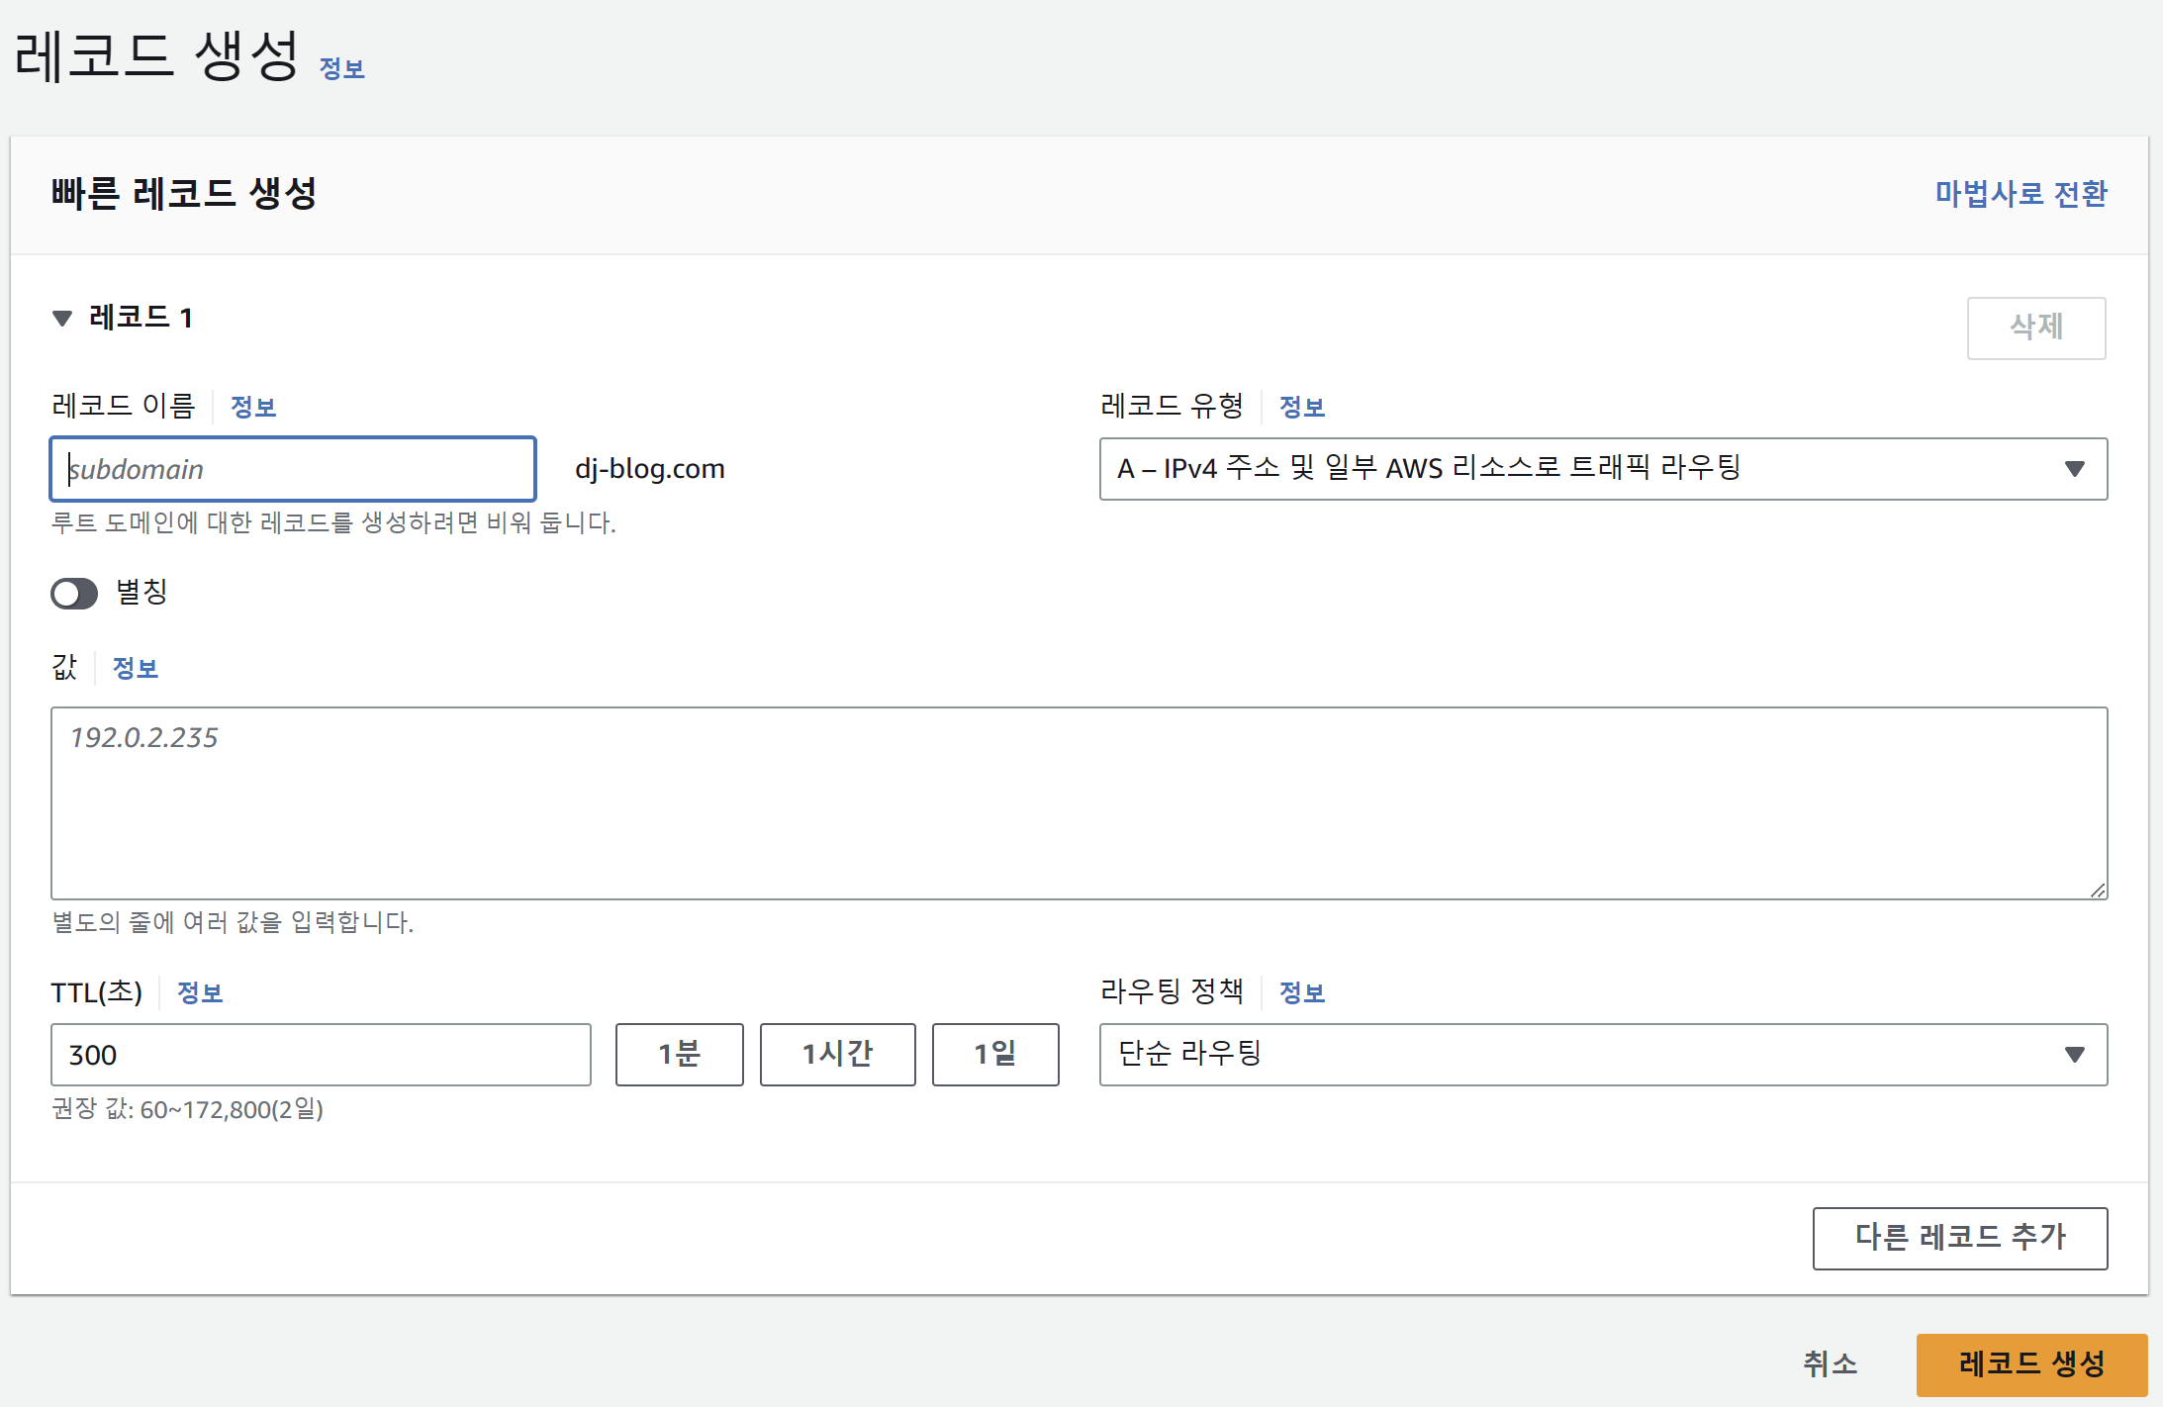Click the 삭제 button for 레코드 1
2163x1407 pixels.
tap(2036, 328)
